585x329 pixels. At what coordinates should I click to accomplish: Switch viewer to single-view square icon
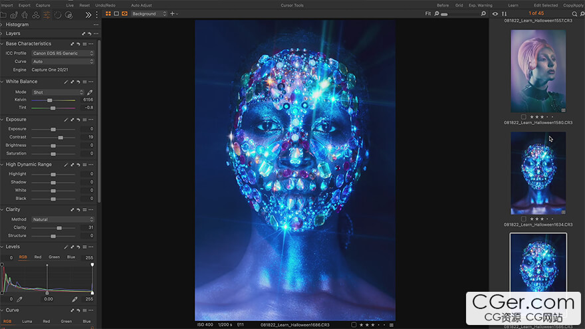tap(116, 14)
